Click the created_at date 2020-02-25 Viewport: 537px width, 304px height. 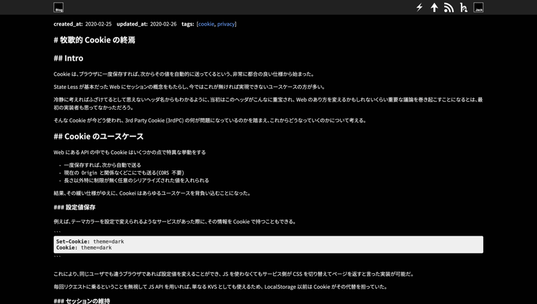(98, 24)
